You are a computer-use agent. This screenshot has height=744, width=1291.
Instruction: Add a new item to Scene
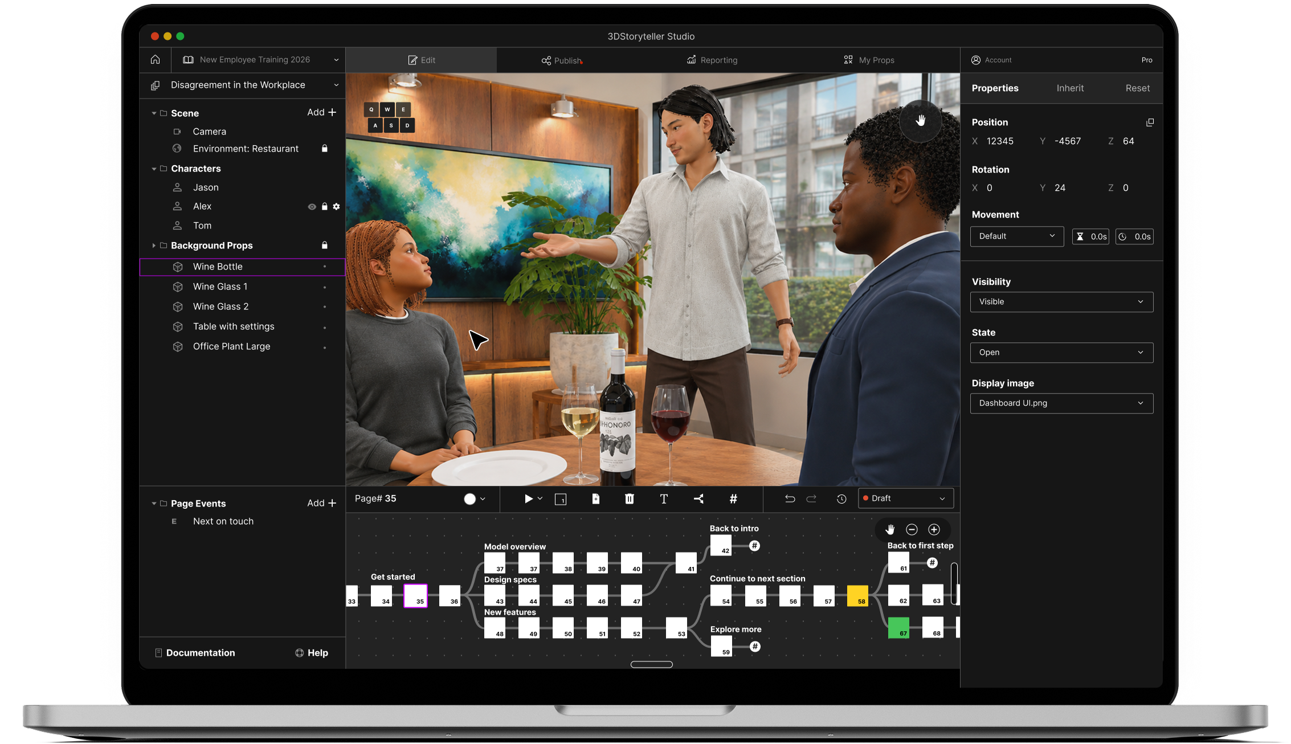321,113
